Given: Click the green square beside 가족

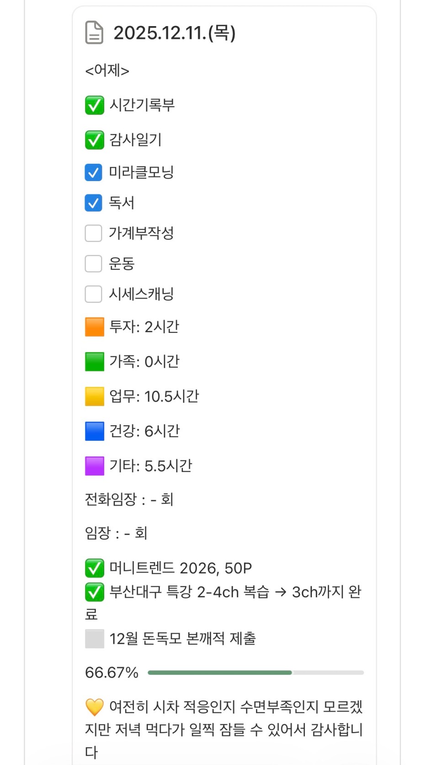Looking at the screenshot, I should pyautogui.click(x=94, y=362).
